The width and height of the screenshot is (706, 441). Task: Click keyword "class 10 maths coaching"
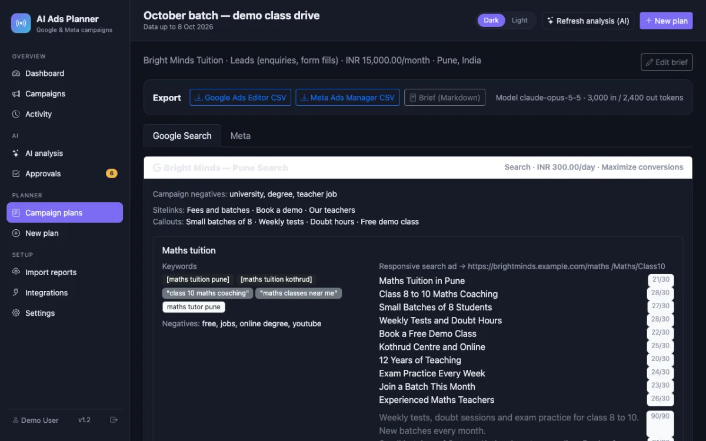pyautogui.click(x=208, y=293)
